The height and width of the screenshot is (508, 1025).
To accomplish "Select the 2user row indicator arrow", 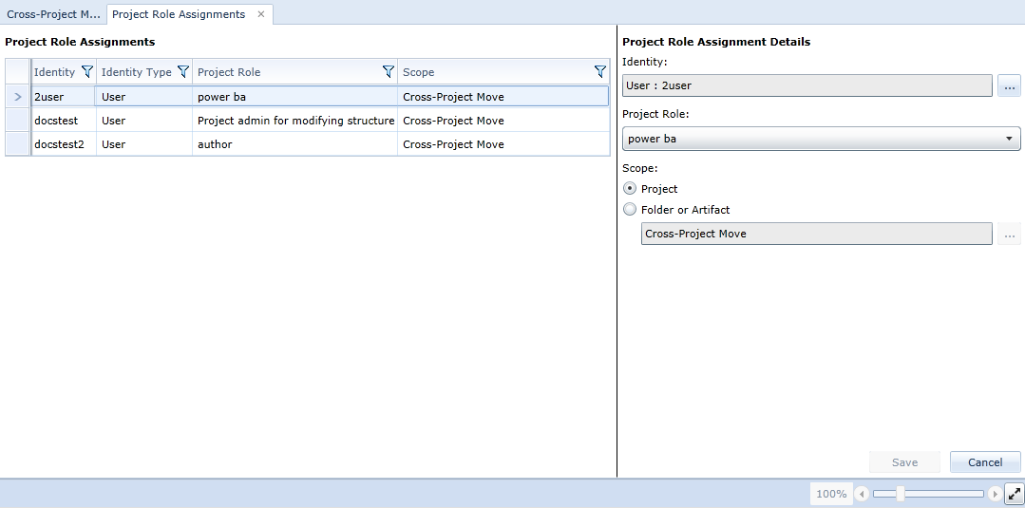I will click(18, 97).
